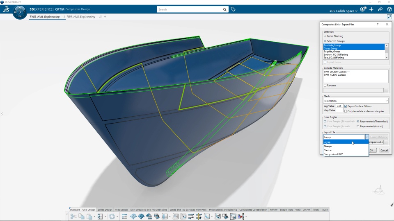The image size is (394, 221).
Task: Enable the Rename checkbox
Action: coord(325,86)
